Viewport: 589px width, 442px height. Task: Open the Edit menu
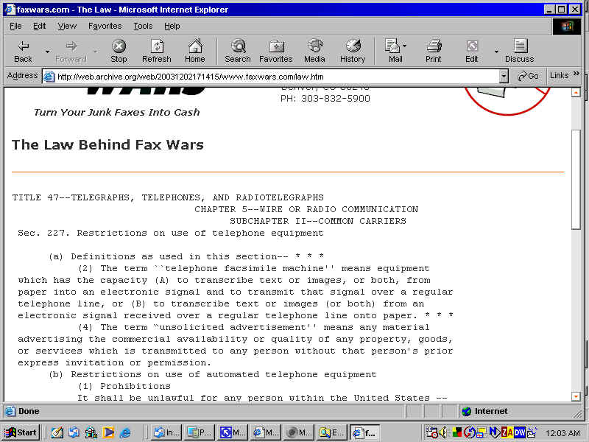click(x=40, y=26)
